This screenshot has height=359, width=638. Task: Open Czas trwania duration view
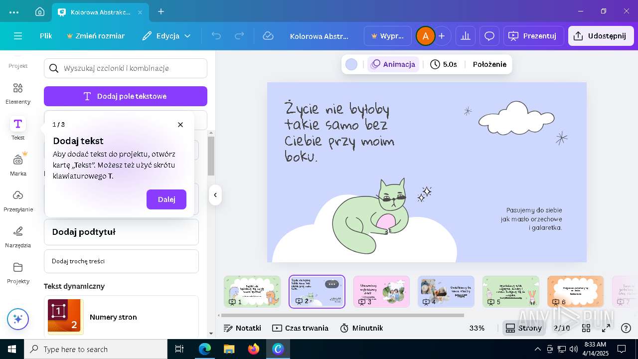pyautogui.click(x=300, y=328)
